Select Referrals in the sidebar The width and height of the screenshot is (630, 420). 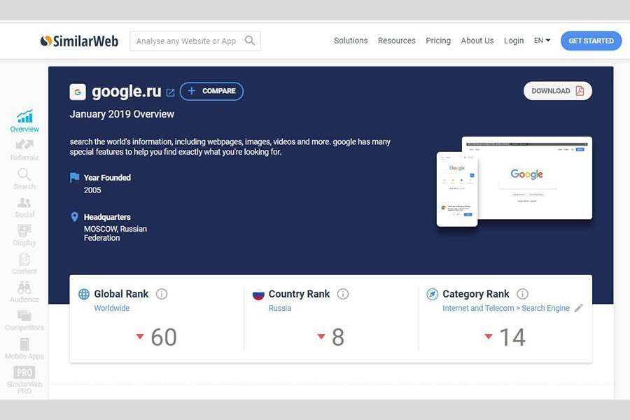pos(24,150)
